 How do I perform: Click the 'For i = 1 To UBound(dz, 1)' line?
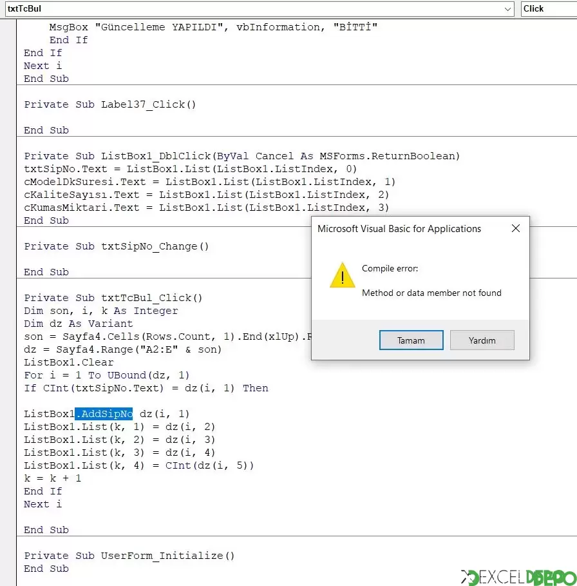click(x=107, y=375)
